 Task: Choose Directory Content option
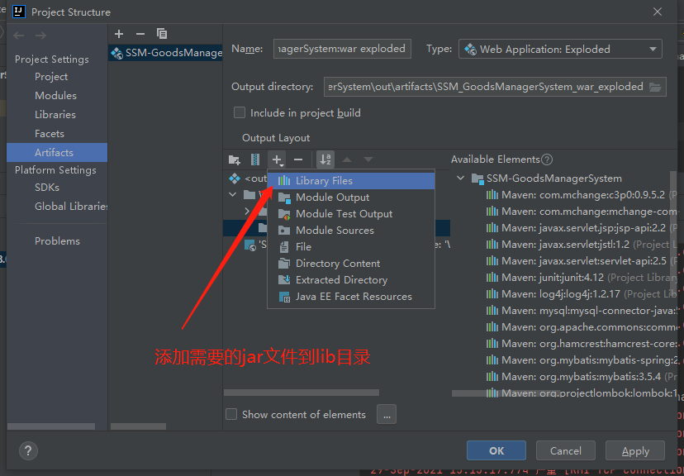pos(351,264)
